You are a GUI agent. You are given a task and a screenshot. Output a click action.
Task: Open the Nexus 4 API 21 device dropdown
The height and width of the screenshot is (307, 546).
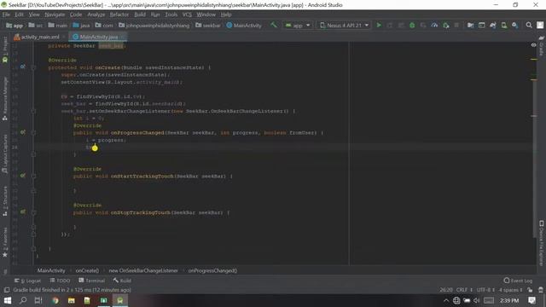click(x=344, y=26)
